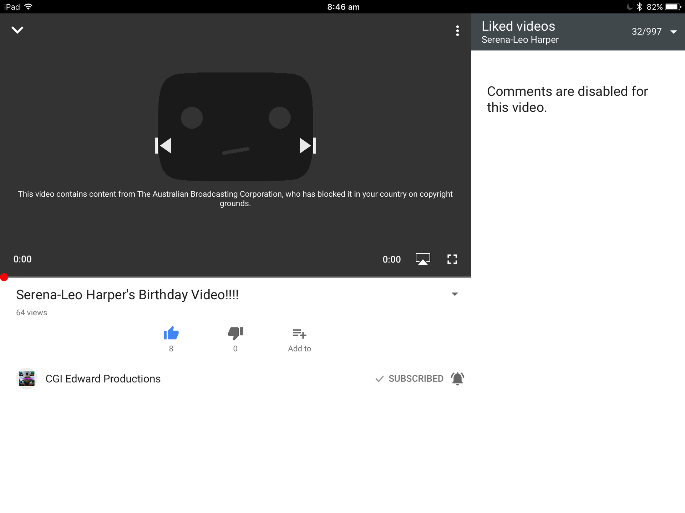Minimize the video player with the chevron
The width and height of the screenshot is (685, 513).
[x=17, y=30]
